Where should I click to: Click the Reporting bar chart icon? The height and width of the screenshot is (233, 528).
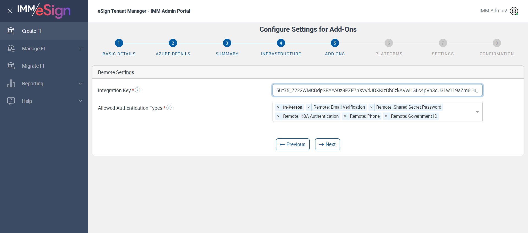coord(11,83)
